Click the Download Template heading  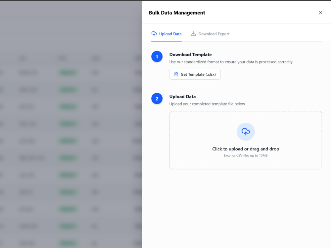click(x=190, y=55)
